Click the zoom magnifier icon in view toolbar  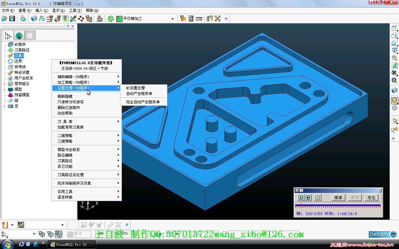point(395,58)
